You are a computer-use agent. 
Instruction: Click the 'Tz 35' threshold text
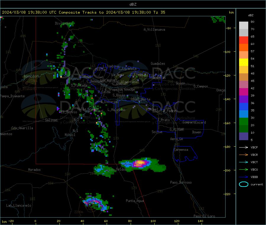pos(159,12)
